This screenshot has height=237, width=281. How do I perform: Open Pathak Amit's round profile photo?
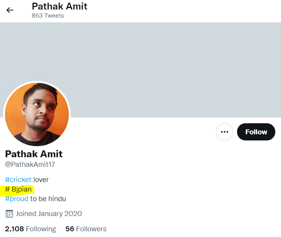(x=37, y=114)
